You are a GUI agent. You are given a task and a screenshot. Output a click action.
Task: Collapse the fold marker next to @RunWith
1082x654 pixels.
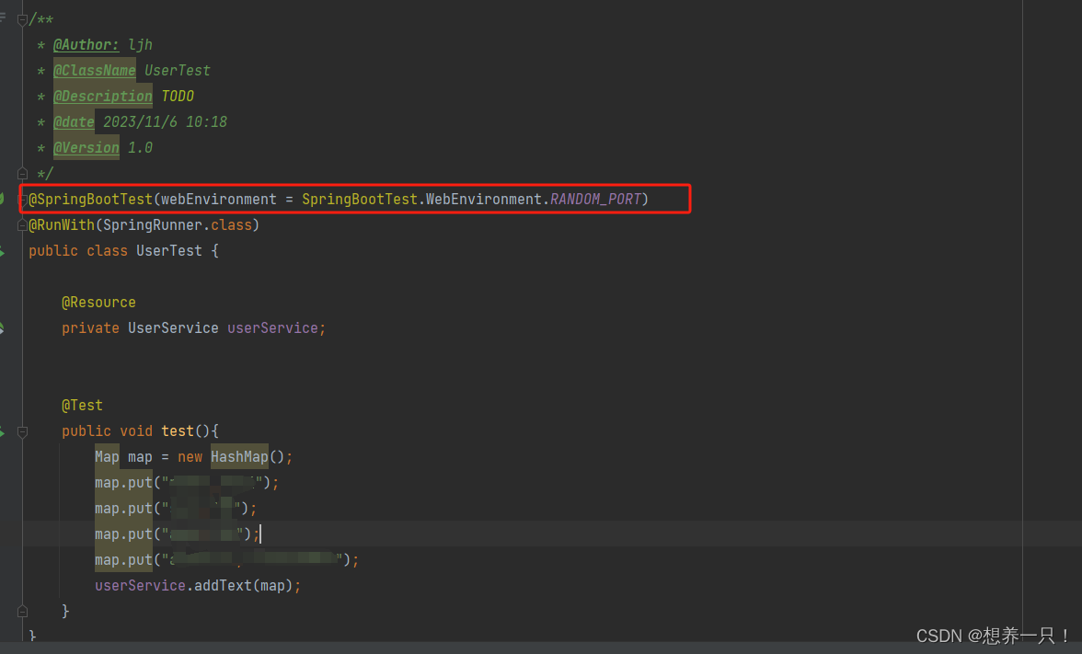22,224
